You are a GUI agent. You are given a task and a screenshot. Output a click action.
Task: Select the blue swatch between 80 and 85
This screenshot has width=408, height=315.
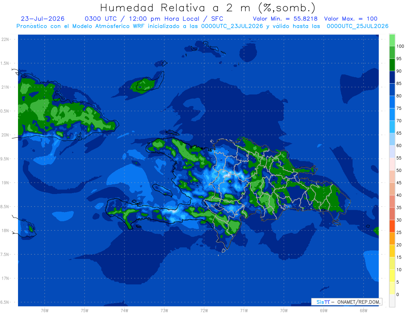(392, 89)
